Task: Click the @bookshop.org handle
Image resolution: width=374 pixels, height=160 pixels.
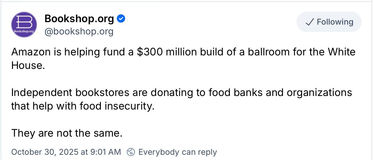Action: point(79,31)
